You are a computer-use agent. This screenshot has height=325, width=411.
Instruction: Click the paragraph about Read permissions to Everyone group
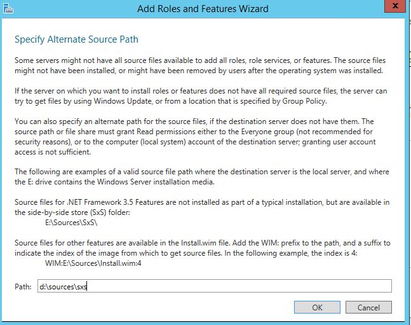click(x=195, y=137)
